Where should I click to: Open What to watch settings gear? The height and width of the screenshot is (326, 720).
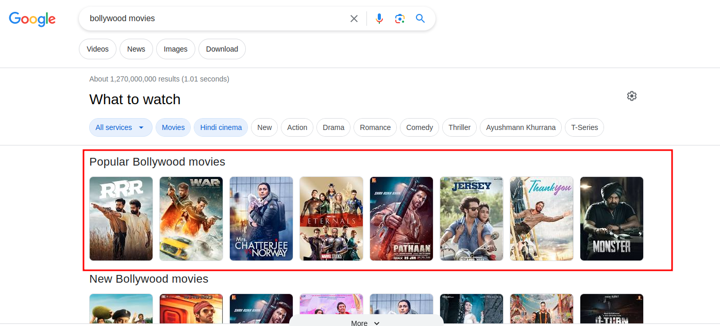click(632, 96)
